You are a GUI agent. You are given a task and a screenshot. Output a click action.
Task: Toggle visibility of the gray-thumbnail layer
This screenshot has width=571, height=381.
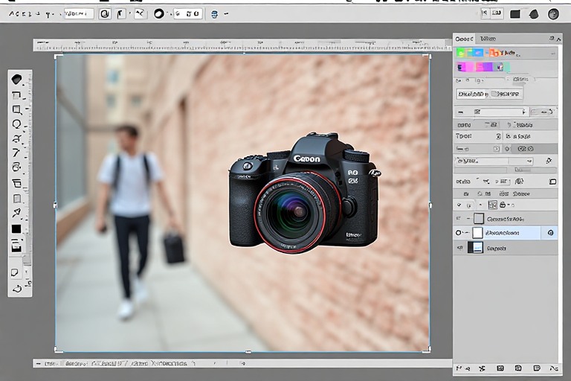pos(458,219)
